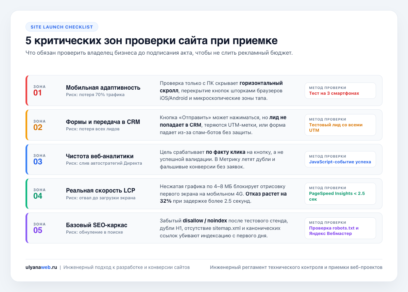Click the description text mentioning Метрику
408x292 pixels.
(221, 159)
